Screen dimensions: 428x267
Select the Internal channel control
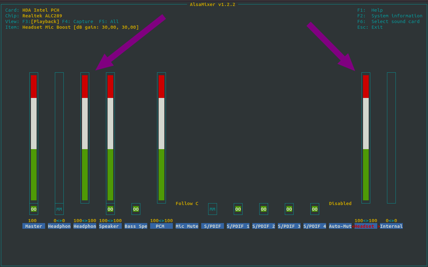pyautogui.click(x=391, y=226)
